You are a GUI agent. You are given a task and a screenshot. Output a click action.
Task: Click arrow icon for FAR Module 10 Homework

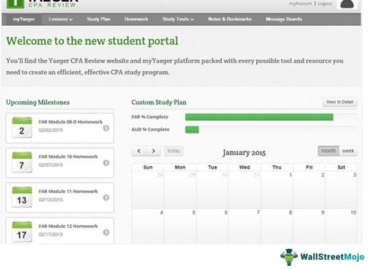[x=106, y=163]
